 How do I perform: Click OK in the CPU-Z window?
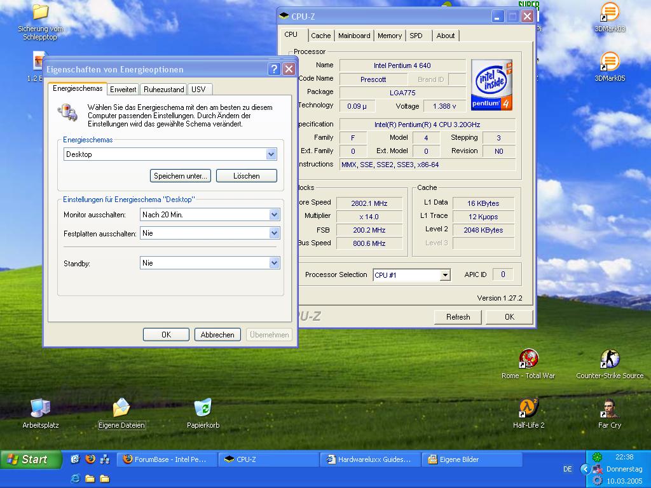[x=509, y=317]
